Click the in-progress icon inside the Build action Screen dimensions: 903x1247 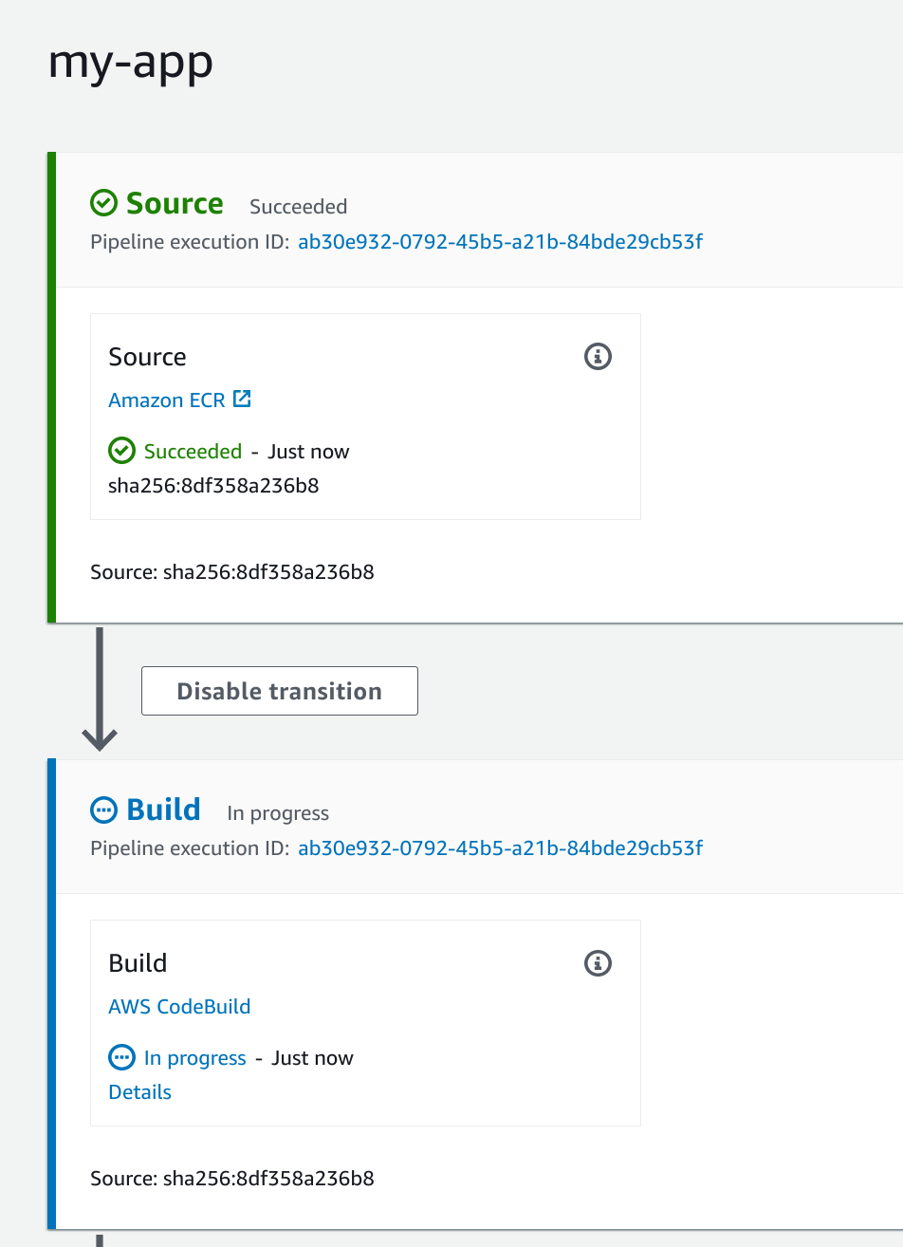121,1057
